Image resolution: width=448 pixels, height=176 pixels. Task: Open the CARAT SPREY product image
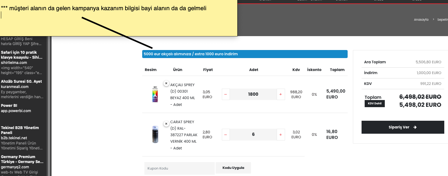(155, 135)
